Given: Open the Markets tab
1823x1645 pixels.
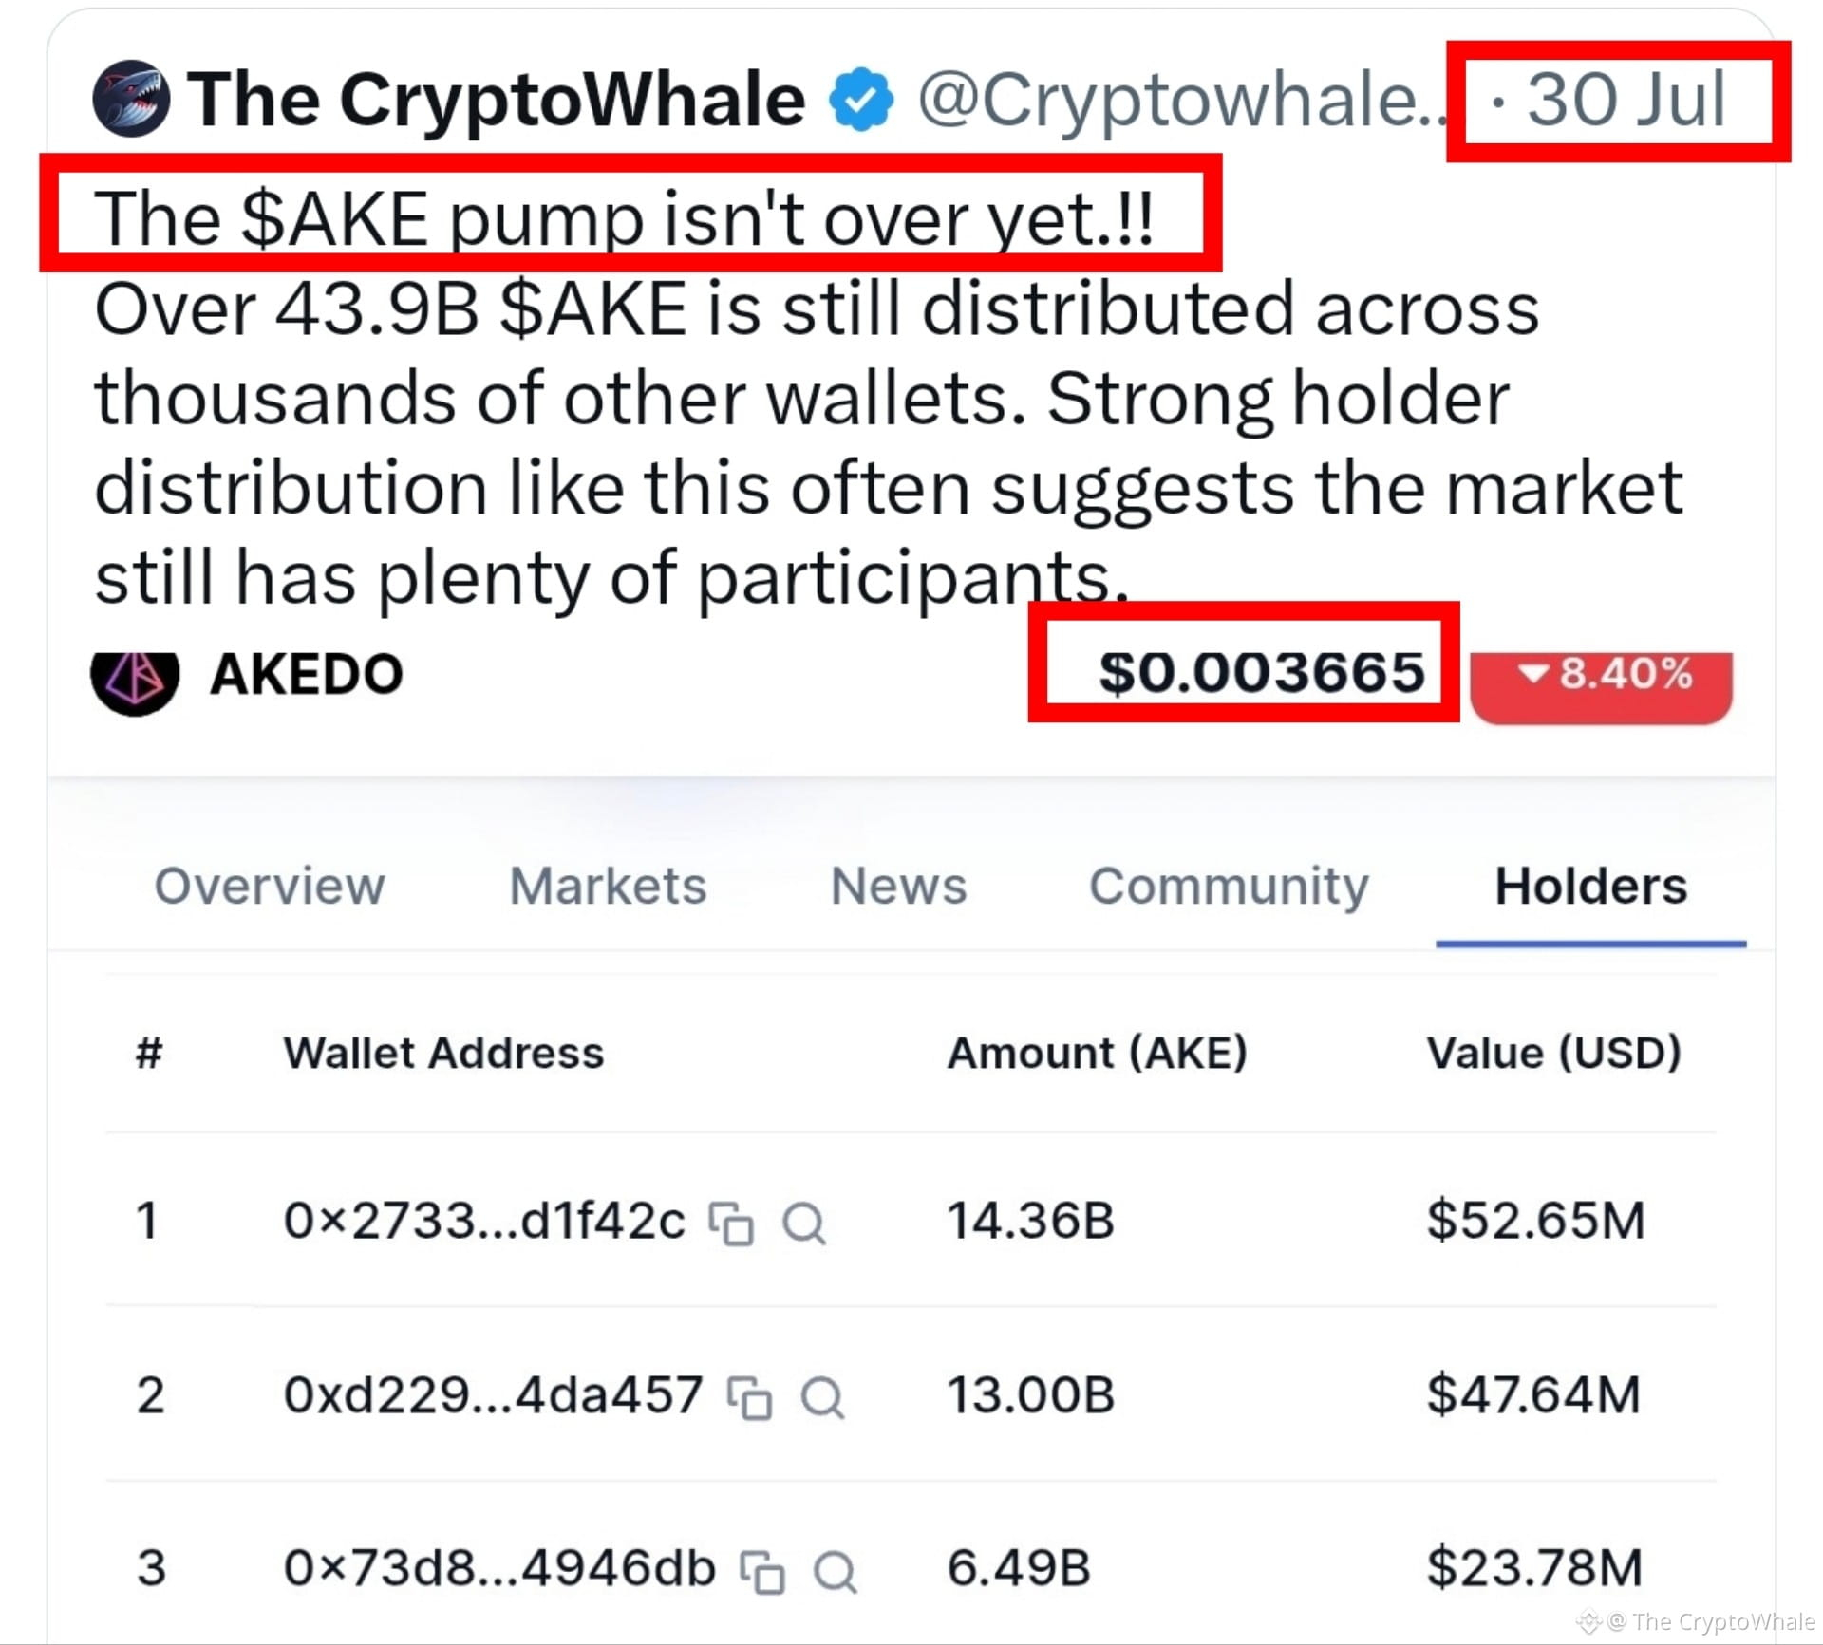Looking at the screenshot, I should (x=609, y=887).
